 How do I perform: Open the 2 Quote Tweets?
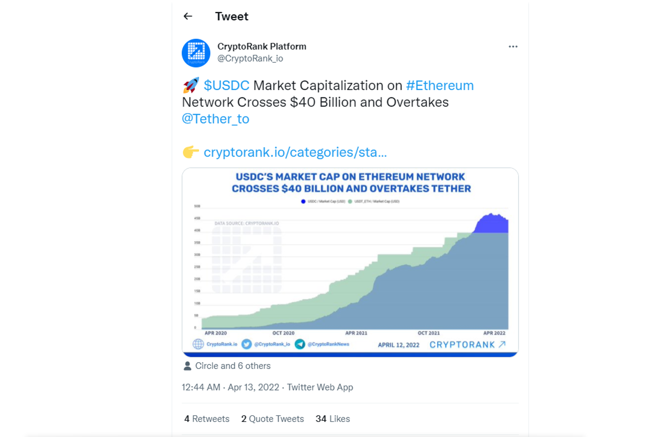pyautogui.click(x=272, y=419)
